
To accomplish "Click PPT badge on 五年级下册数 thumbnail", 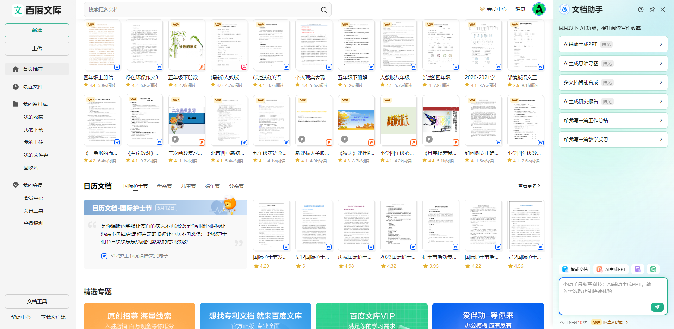I will pyautogui.click(x=202, y=67).
